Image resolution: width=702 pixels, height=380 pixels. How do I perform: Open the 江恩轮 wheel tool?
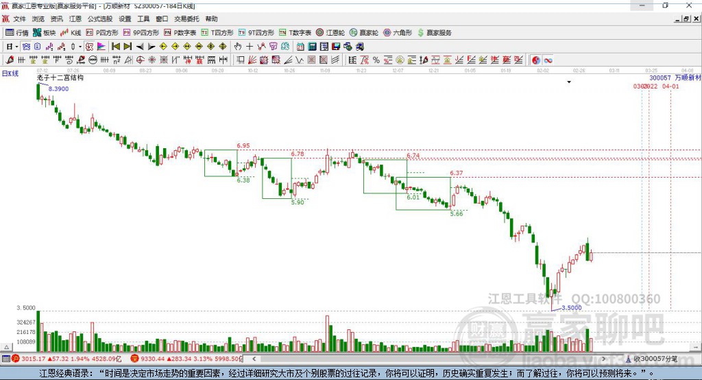point(330,33)
